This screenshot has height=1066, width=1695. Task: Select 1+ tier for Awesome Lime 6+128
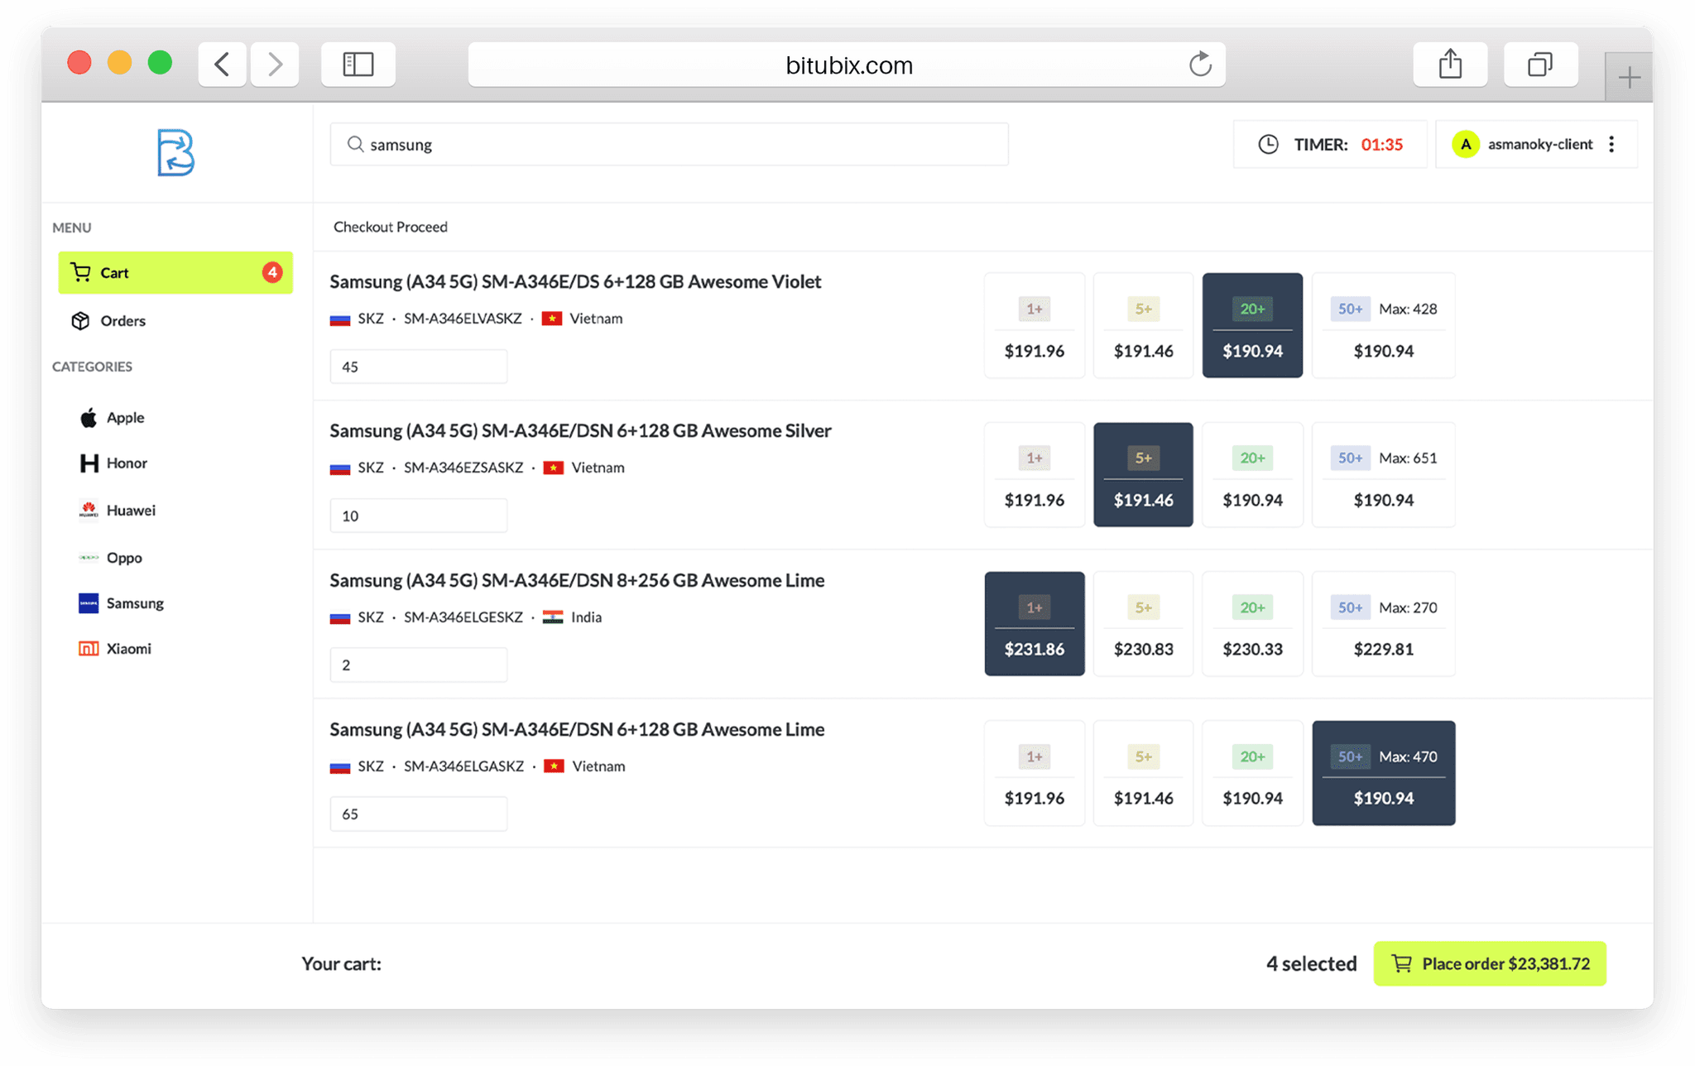(x=1035, y=772)
